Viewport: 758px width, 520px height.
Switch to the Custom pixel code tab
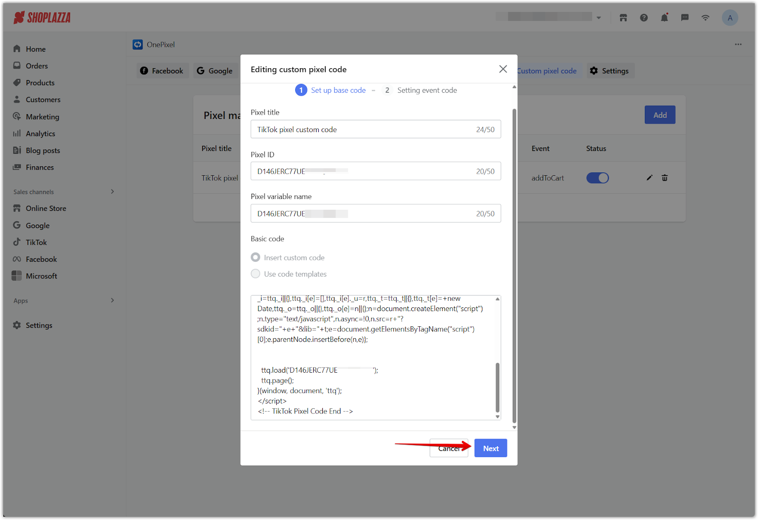(547, 71)
